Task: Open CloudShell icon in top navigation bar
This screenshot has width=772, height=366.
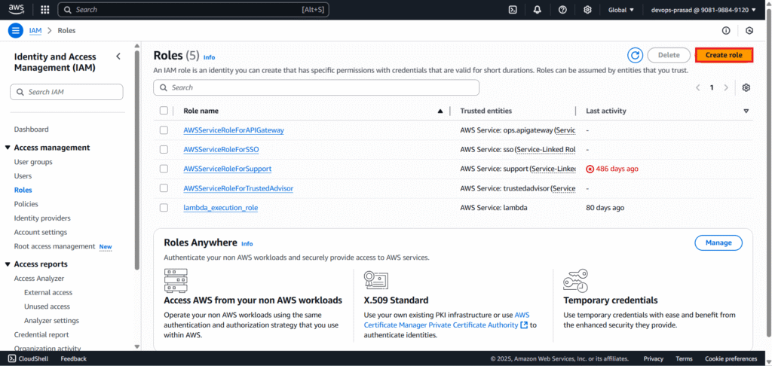Action: click(513, 10)
